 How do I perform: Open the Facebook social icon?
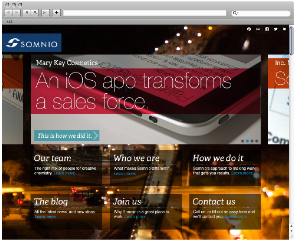[267, 29]
